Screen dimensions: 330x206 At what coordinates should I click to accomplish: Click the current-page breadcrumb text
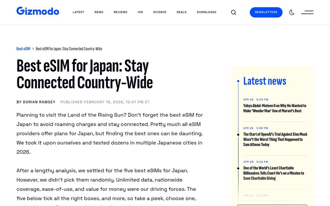click(69, 49)
